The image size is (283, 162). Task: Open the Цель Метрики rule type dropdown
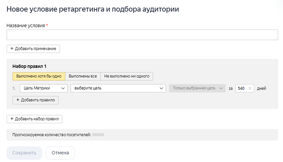click(x=40, y=88)
